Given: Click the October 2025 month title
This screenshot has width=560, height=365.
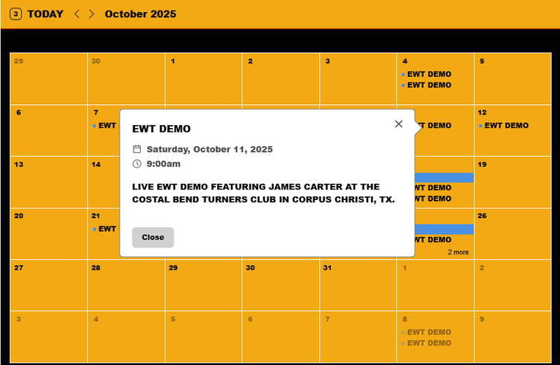Looking at the screenshot, I should pos(140,14).
